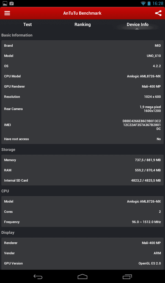Open the recent apps navigation icon
165x283 pixels.
click(127, 276)
